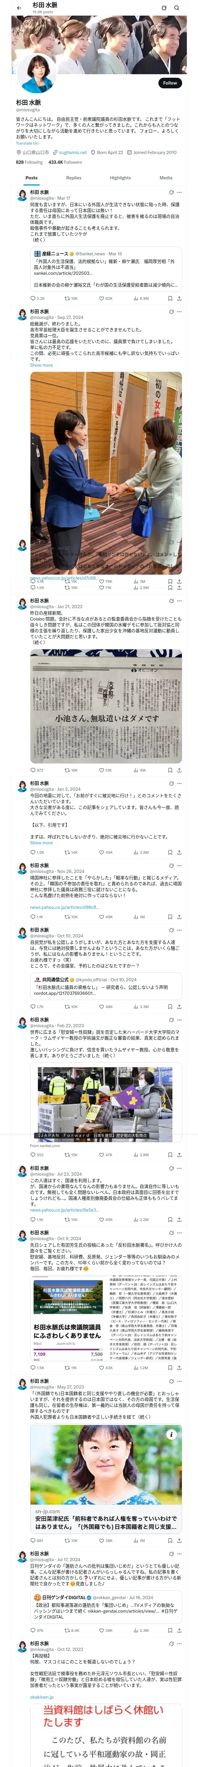This screenshot has height=1767, width=198.
Task: Click reply icon on Jul 23, 2024 post
Action: pos(33,1219)
